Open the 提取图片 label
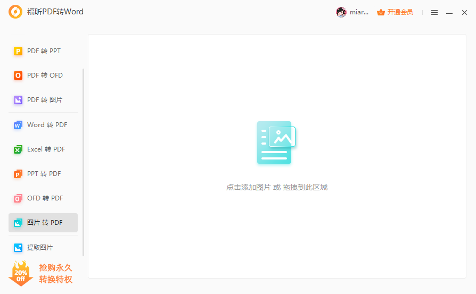476x294 pixels. 40,248
